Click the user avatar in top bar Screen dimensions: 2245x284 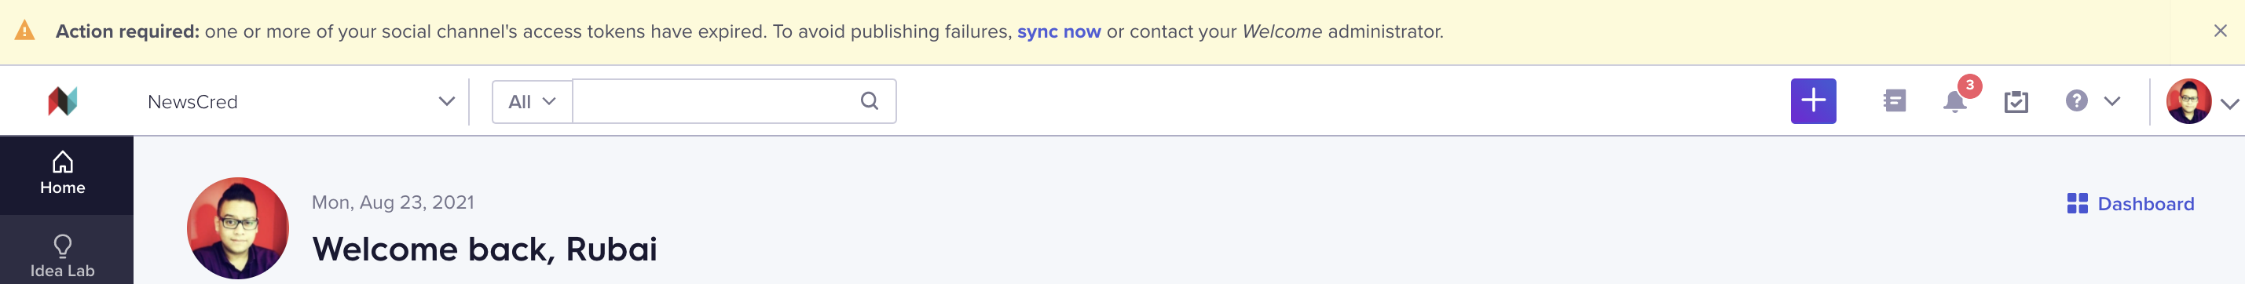[2188, 102]
